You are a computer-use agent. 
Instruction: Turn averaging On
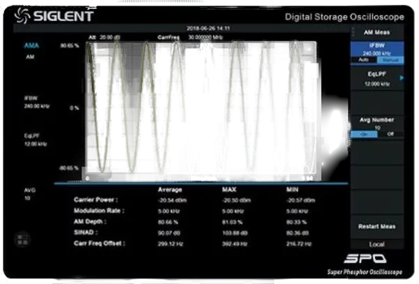364,134
